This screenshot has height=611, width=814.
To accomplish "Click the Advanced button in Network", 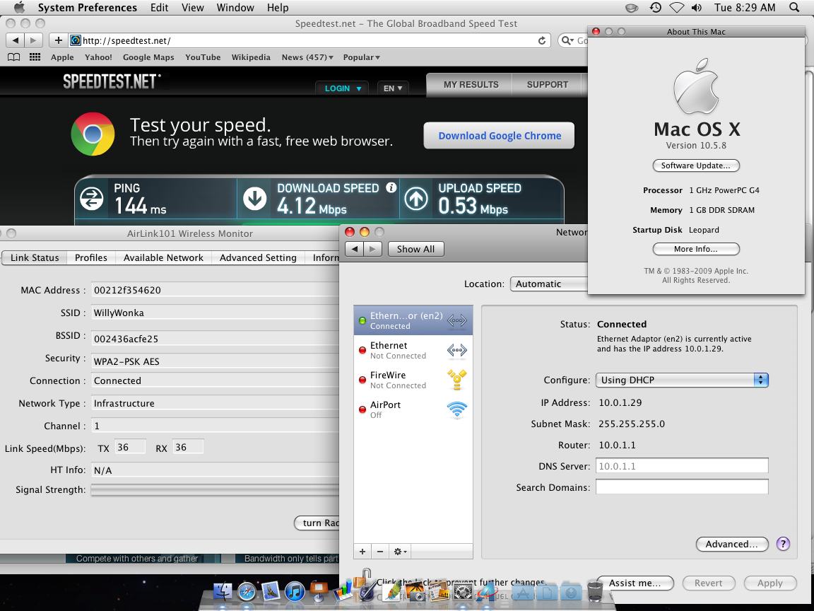I will pos(731,544).
